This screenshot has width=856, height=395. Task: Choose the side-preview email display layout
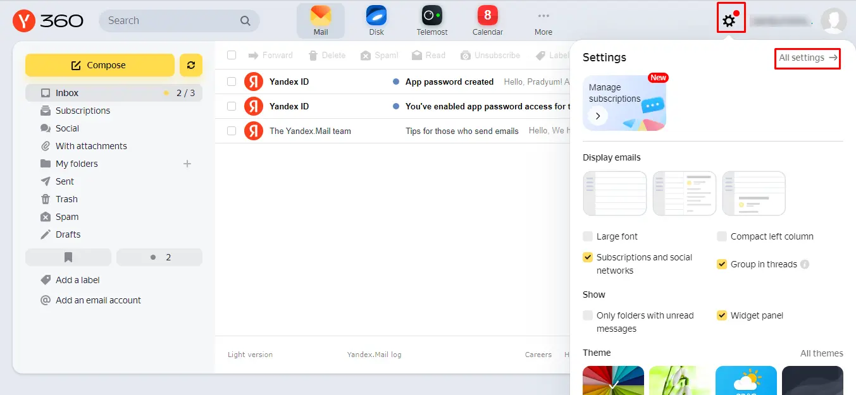pos(685,193)
